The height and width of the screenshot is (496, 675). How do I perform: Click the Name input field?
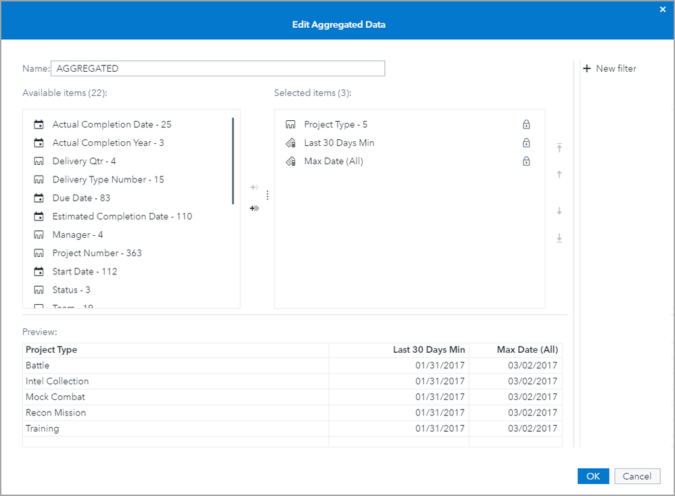point(218,68)
